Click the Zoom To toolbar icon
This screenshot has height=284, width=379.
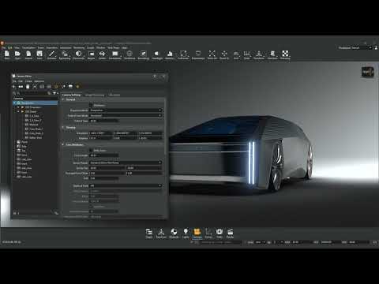point(224,54)
